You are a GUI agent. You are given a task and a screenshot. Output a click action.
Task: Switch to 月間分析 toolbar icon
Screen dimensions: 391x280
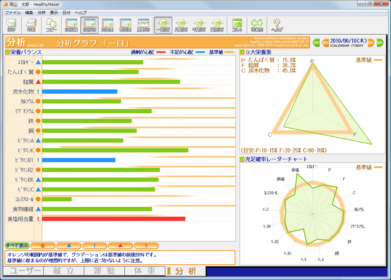pyautogui.click(x=181, y=25)
